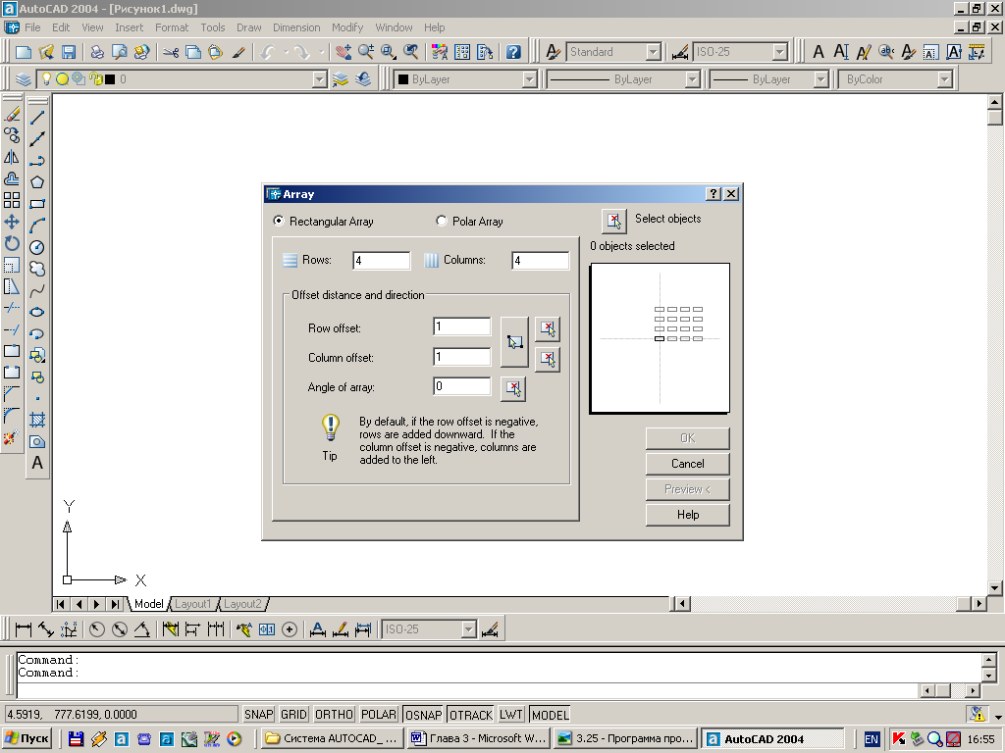Select the Hatch draw tool

37,420
